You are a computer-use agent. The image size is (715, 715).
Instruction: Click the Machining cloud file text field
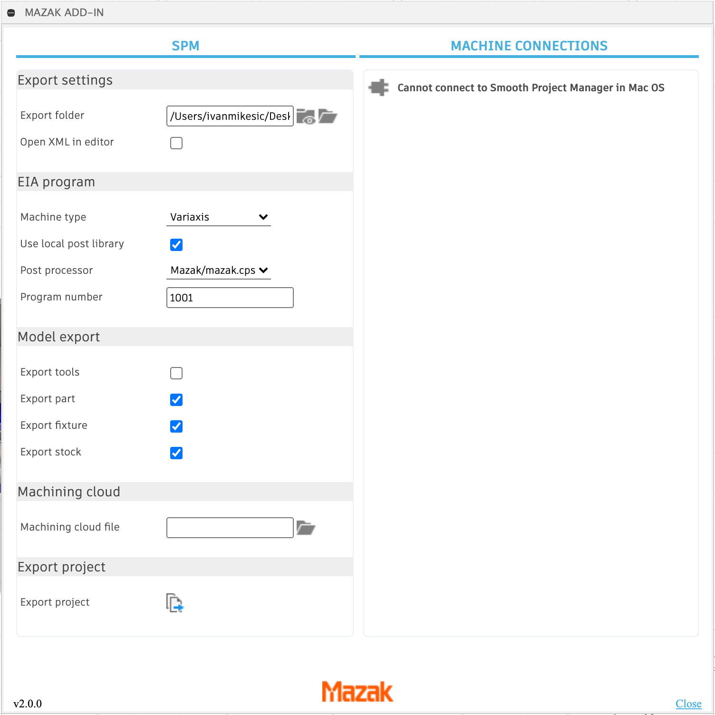(230, 528)
